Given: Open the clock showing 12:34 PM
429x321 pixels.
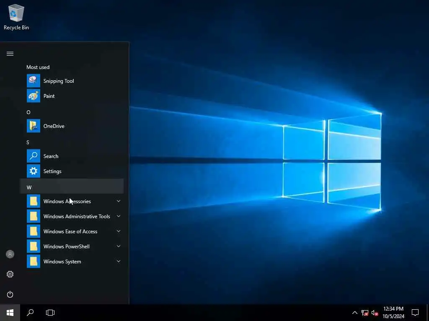Looking at the screenshot, I should (x=393, y=313).
